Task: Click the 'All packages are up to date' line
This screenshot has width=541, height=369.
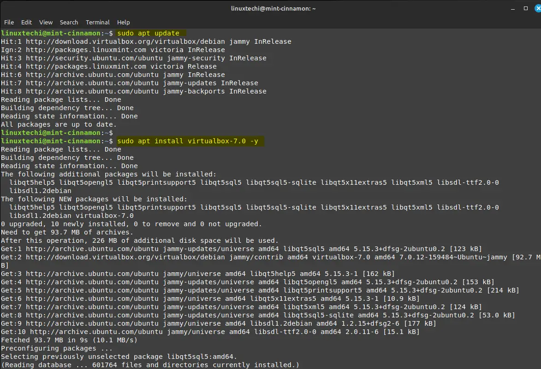Action: (x=59, y=124)
